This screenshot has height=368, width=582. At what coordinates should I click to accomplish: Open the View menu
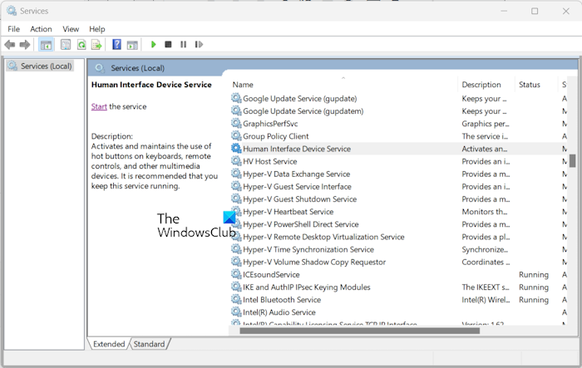point(71,29)
